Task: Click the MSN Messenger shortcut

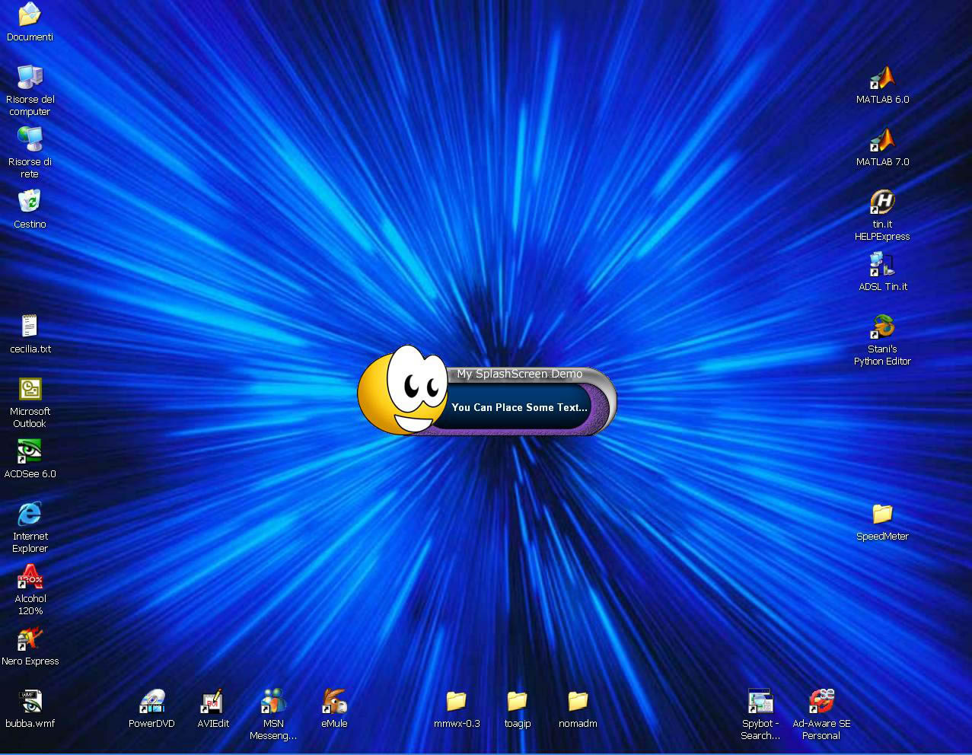Action: pyautogui.click(x=273, y=702)
